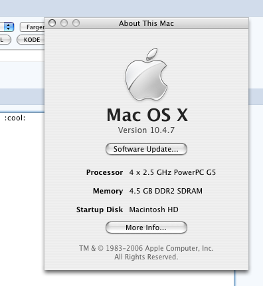Click the Mac OS X heading
This screenshot has width=263, height=286.
[x=147, y=115]
